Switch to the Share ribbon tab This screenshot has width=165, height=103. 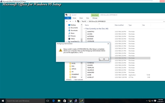[x=81, y=18]
